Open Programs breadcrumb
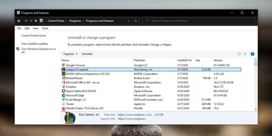 [x=75, y=21]
